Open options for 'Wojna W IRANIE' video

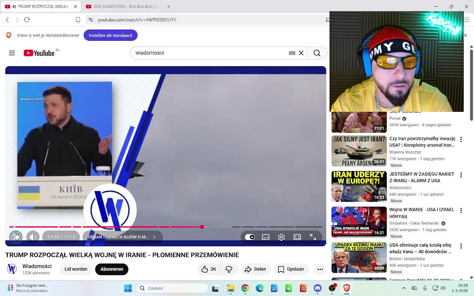point(461,210)
